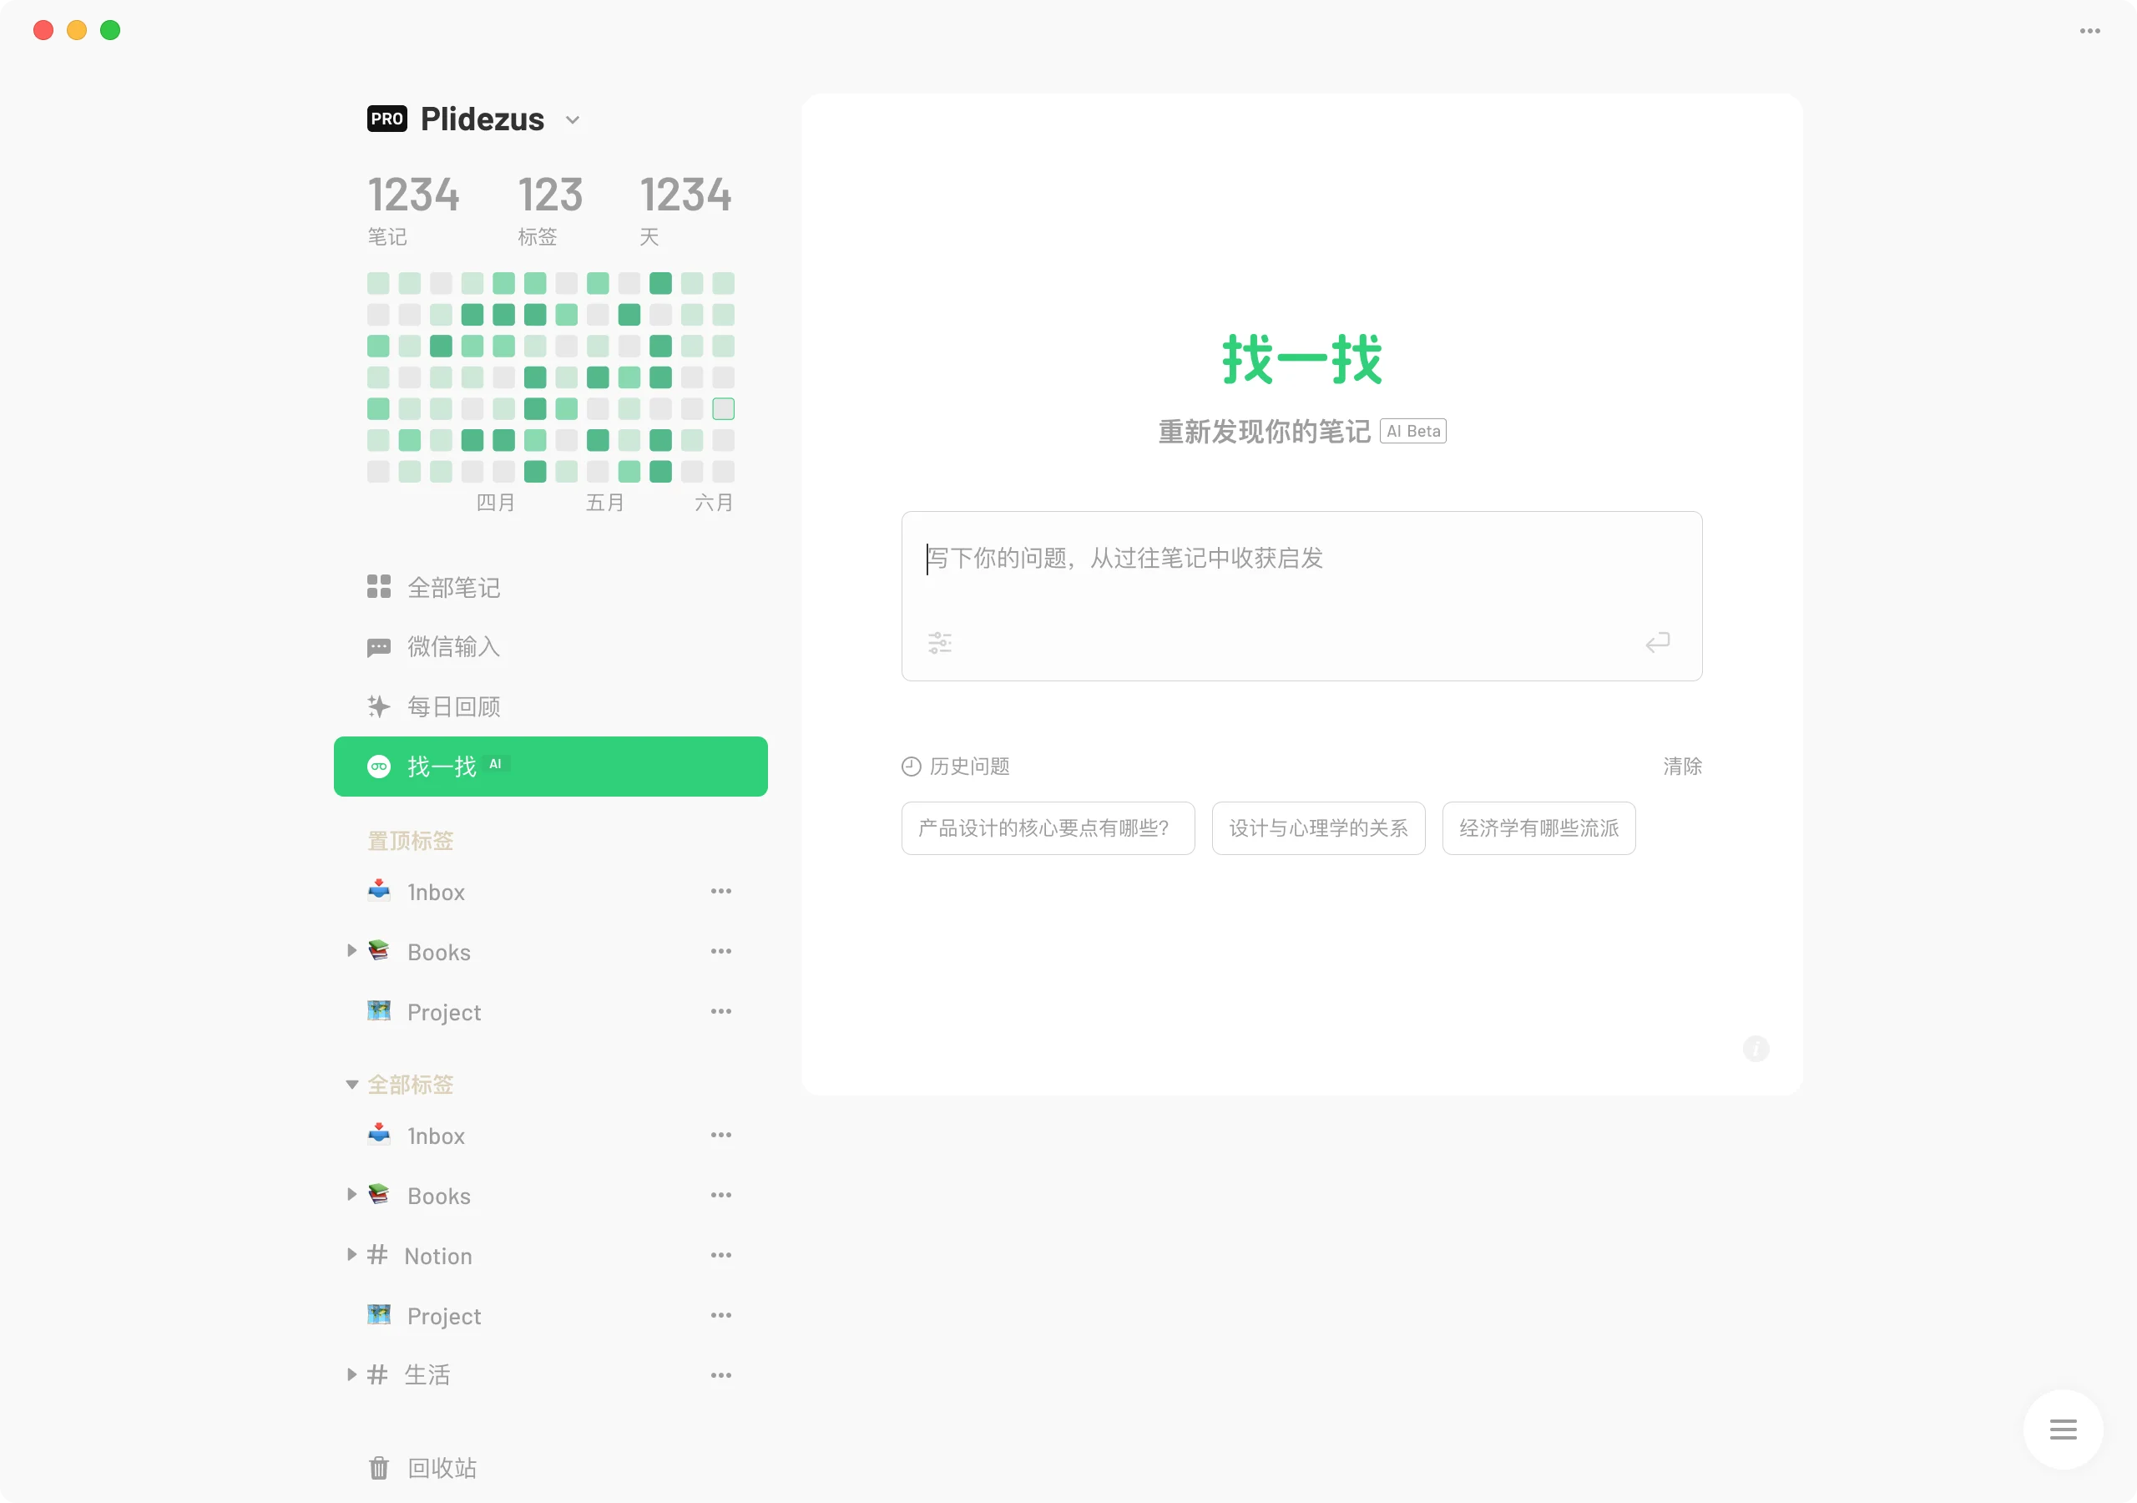The height and width of the screenshot is (1503, 2137).
Task: Open 产品设计的核心要点有哪些? history query
Action: [x=1048, y=828]
